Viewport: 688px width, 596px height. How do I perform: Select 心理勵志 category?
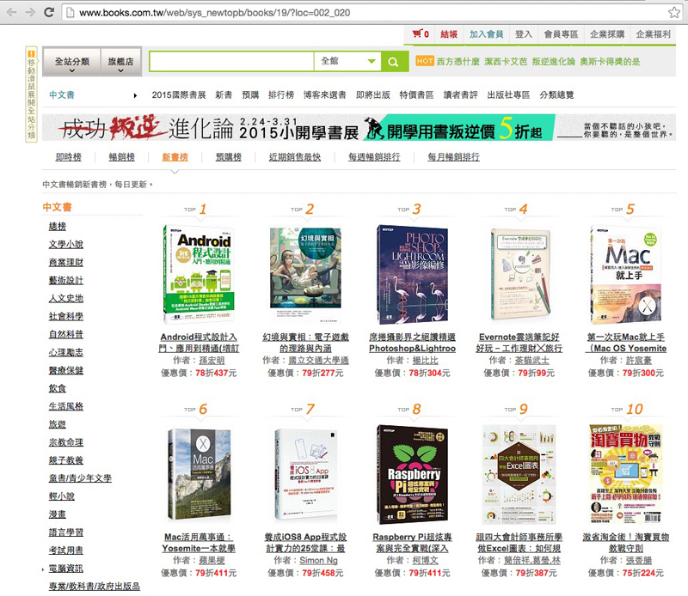point(66,352)
